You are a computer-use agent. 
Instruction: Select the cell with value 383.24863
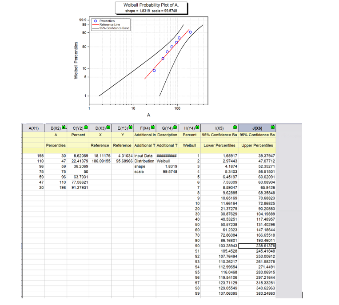coord(257,293)
